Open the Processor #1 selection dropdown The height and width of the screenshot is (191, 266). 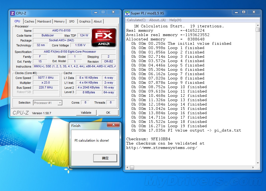(x=60, y=103)
